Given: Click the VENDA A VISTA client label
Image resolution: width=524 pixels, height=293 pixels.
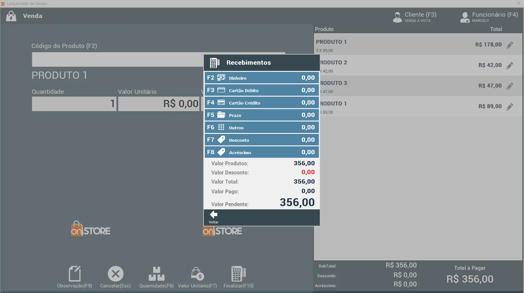Looking at the screenshot, I should (417, 21).
